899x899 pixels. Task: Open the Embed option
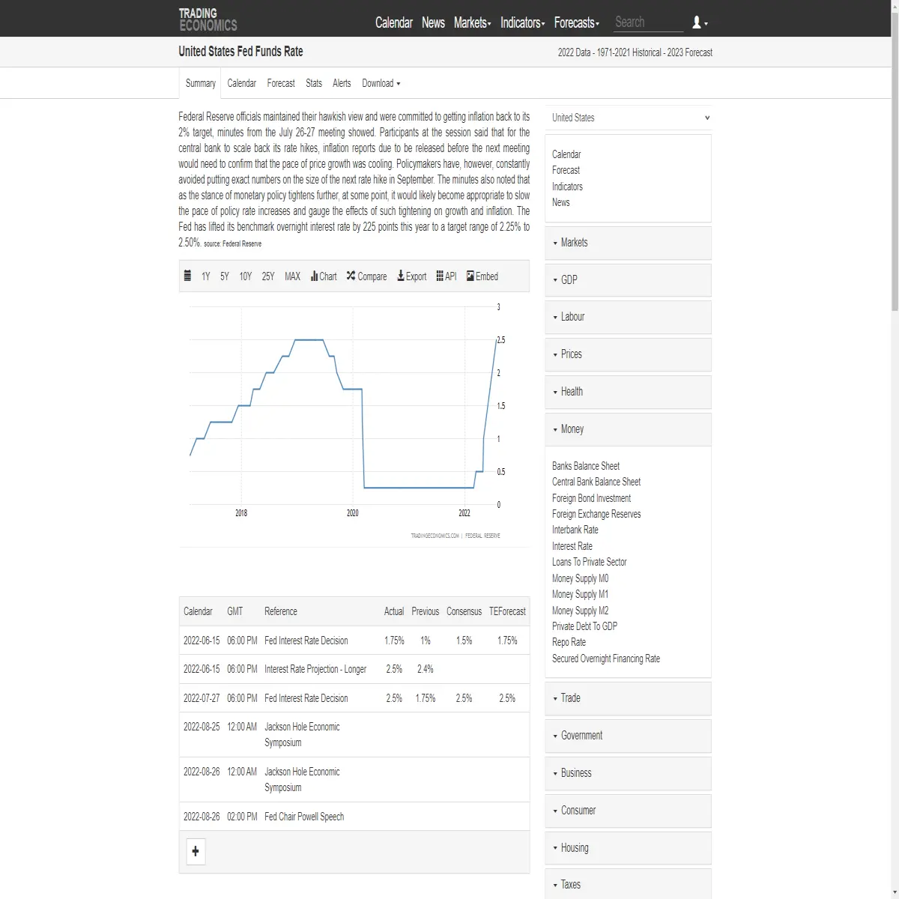pos(482,276)
